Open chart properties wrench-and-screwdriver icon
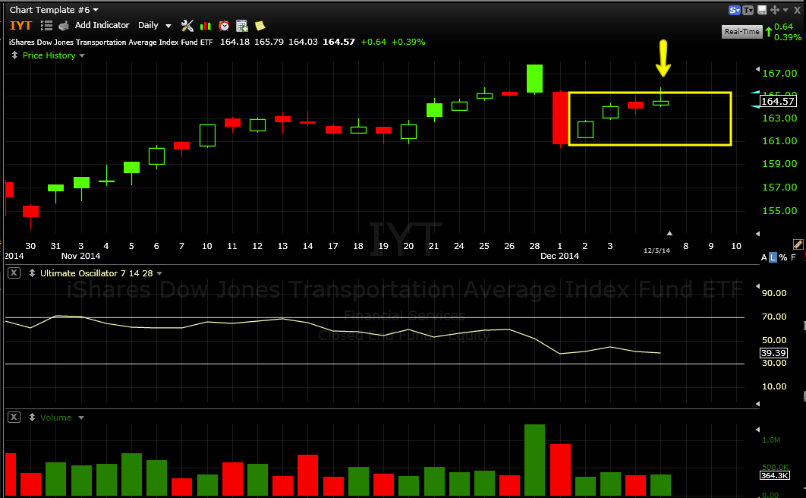Screen dimensions: 806x498 tap(187, 26)
